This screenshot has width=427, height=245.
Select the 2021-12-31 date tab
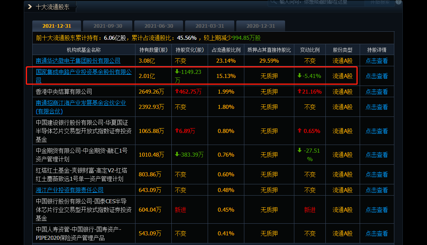pos(56,26)
